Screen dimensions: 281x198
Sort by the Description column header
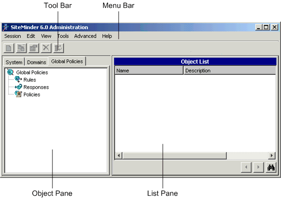pos(230,70)
